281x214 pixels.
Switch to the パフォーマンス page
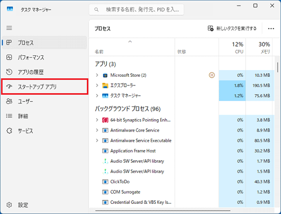[x=44, y=57]
